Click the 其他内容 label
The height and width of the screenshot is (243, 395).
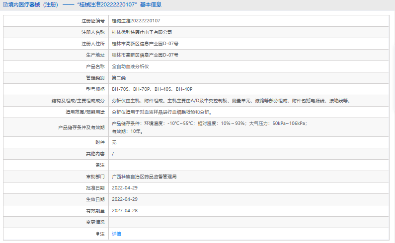[x=95, y=154]
